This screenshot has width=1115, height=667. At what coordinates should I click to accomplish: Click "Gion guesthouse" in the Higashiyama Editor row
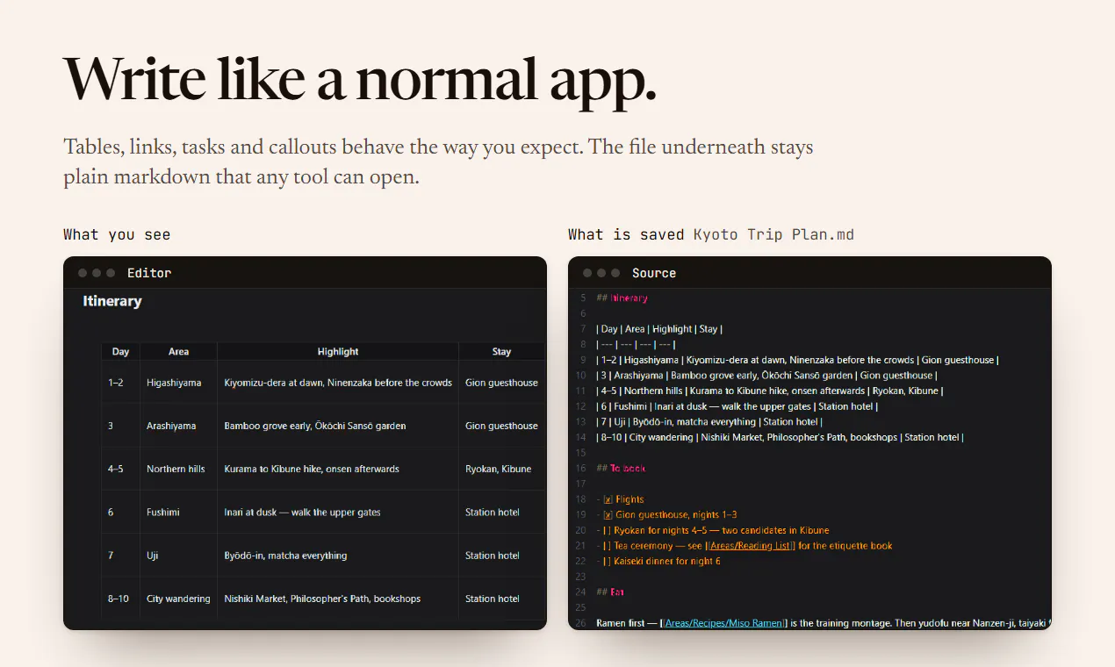[x=501, y=383]
